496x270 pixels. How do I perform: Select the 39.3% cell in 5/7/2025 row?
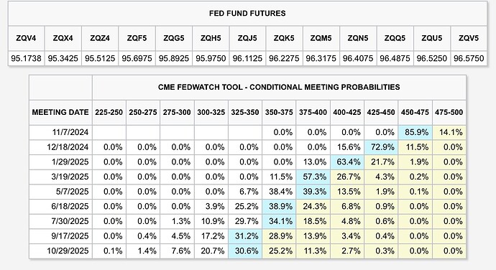click(313, 192)
